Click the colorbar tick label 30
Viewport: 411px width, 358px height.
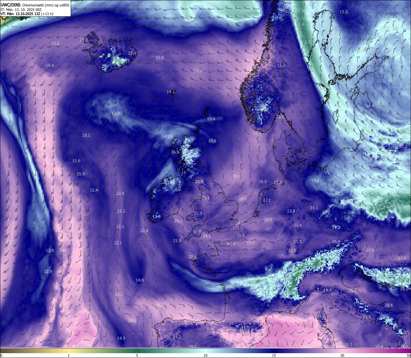(x=342, y=355)
